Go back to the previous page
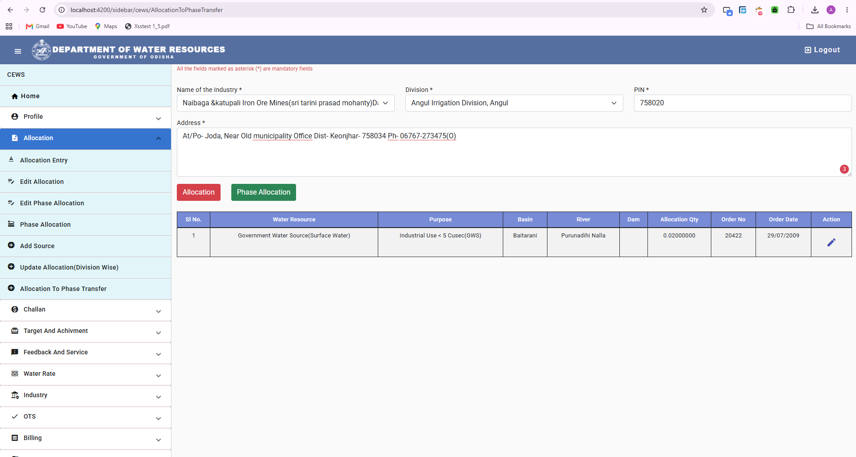 coord(10,10)
